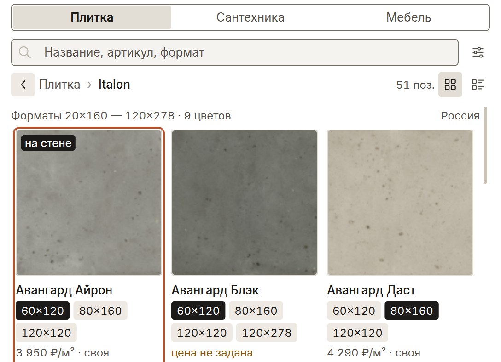Click the 'цена не задана' price label
This screenshot has height=362, width=501.
tap(212, 353)
